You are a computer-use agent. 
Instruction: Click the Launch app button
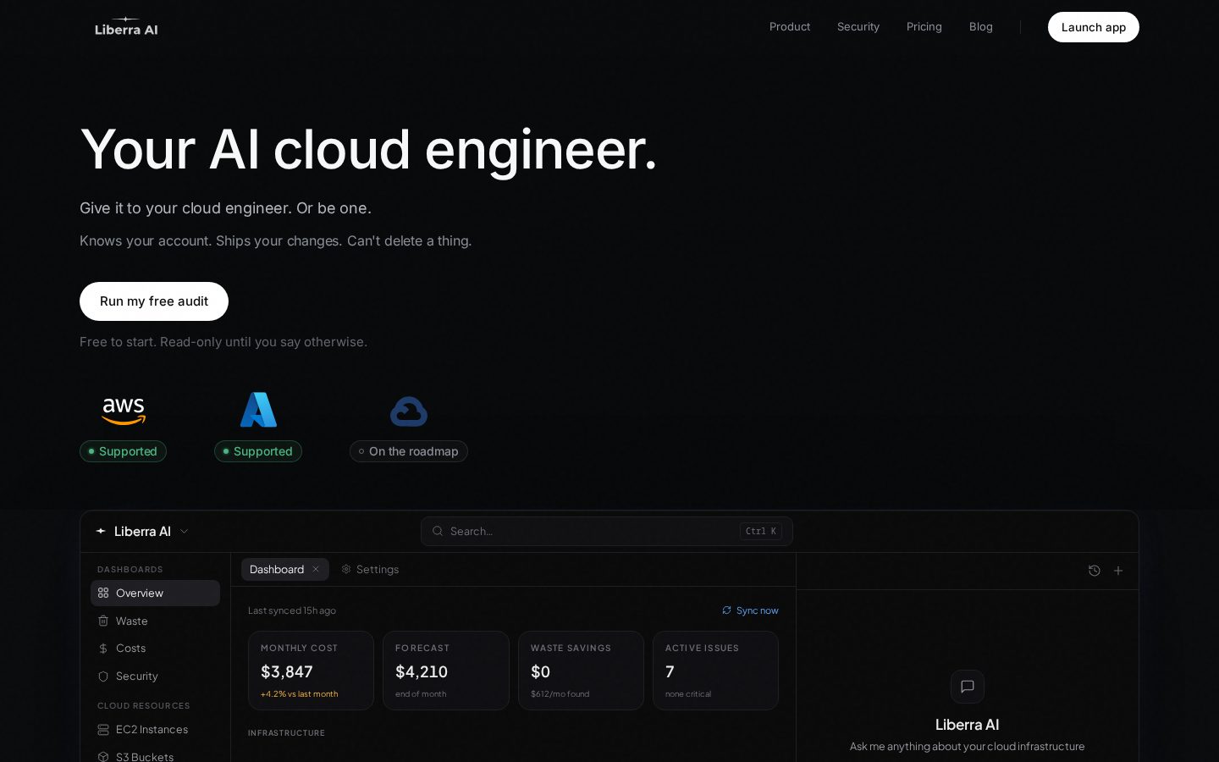coord(1094,27)
